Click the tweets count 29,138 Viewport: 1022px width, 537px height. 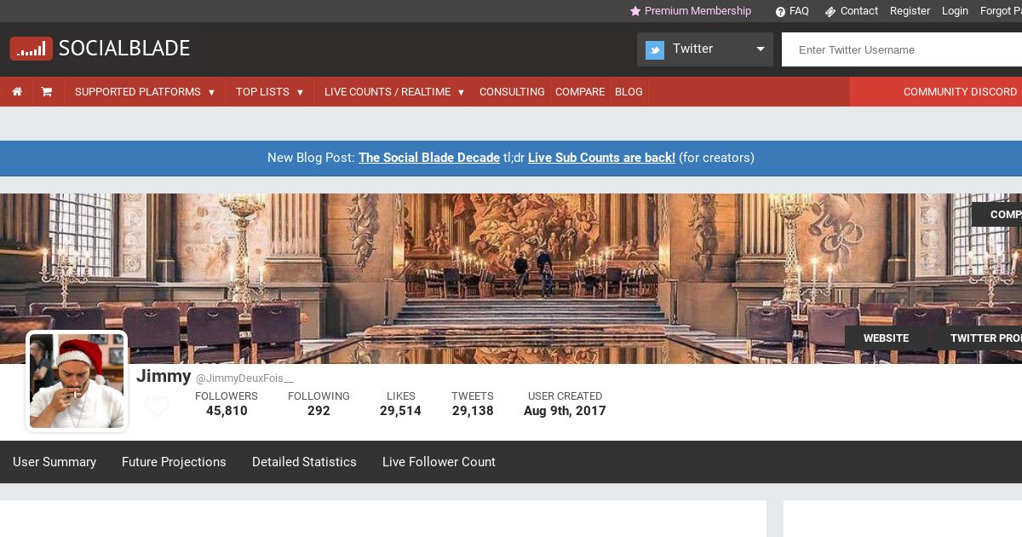point(473,411)
